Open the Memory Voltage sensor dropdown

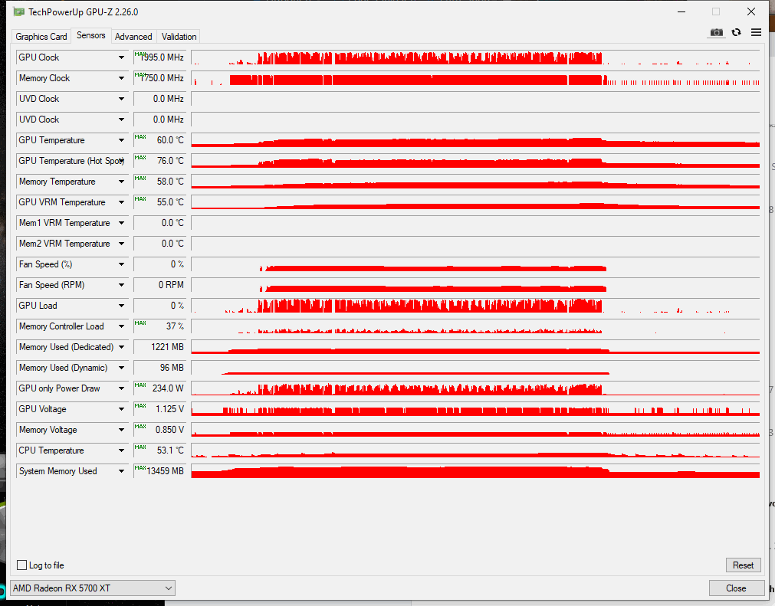click(x=121, y=431)
